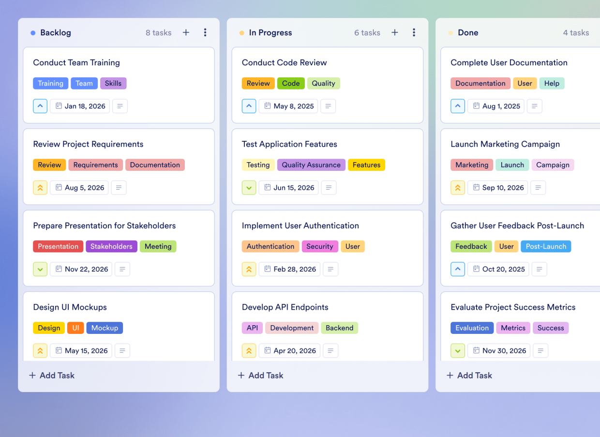Open the May 8, 2025 date field
Viewport: 600px width, 437px height.
[x=288, y=106]
